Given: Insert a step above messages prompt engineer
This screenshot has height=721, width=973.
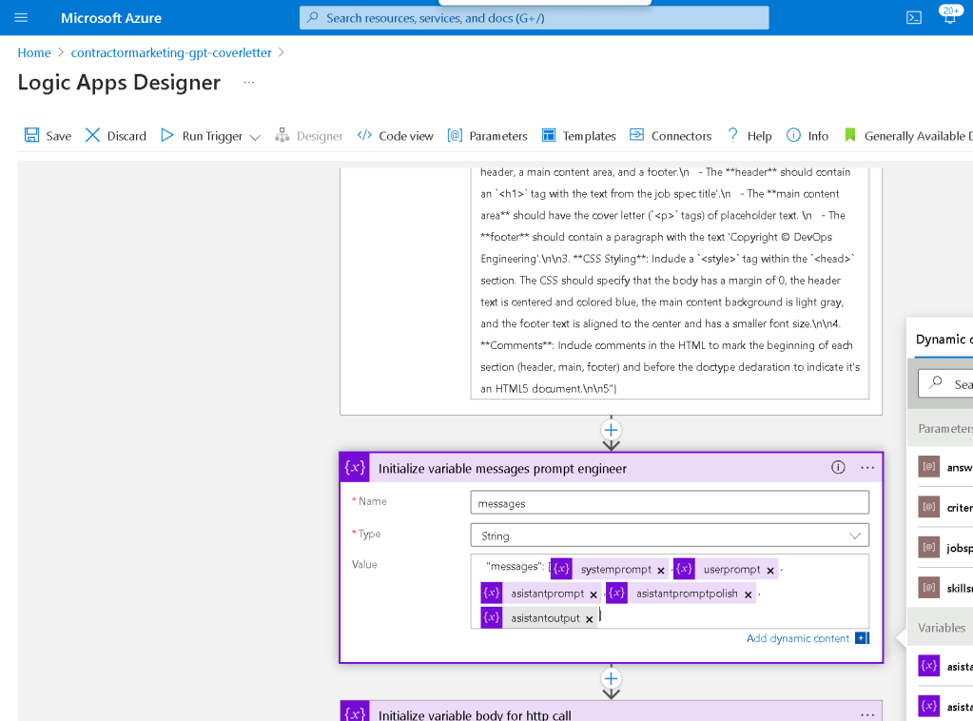Looking at the screenshot, I should pos(611,430).
